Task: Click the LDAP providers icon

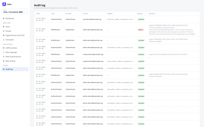Action: (x=4, y=48)
